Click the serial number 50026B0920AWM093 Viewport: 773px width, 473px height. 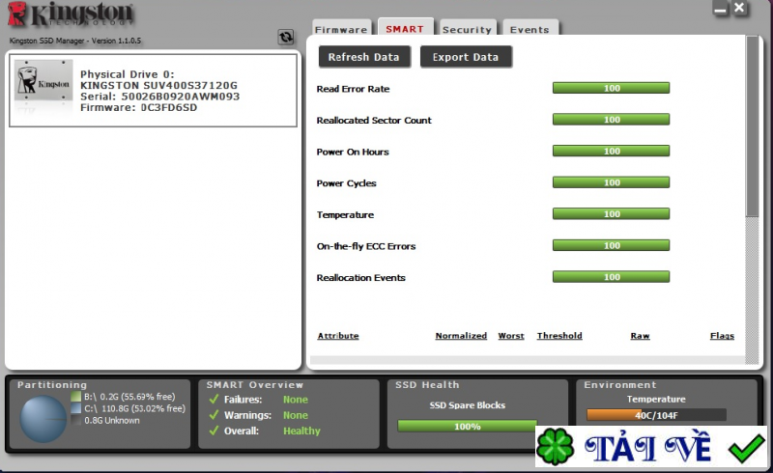pos(181,97)
